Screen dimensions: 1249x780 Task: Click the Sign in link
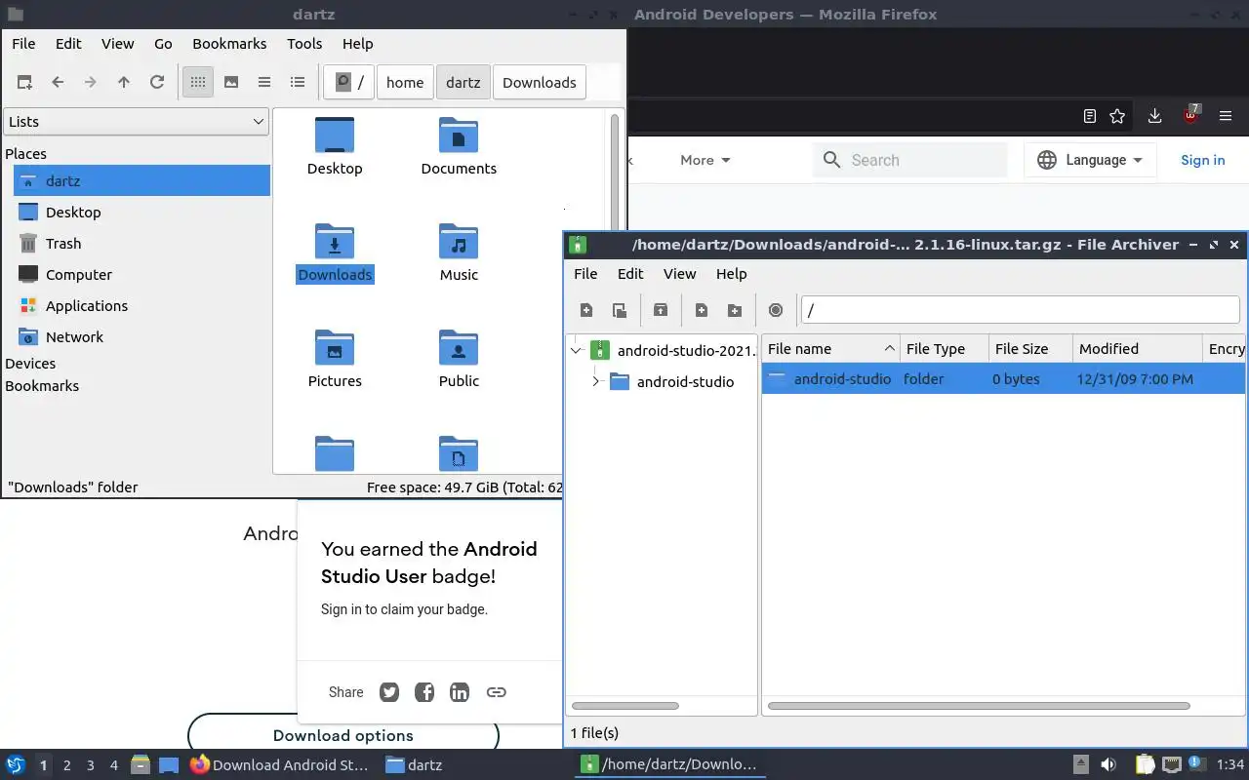pyautogui.click(x=1202, y=161)
